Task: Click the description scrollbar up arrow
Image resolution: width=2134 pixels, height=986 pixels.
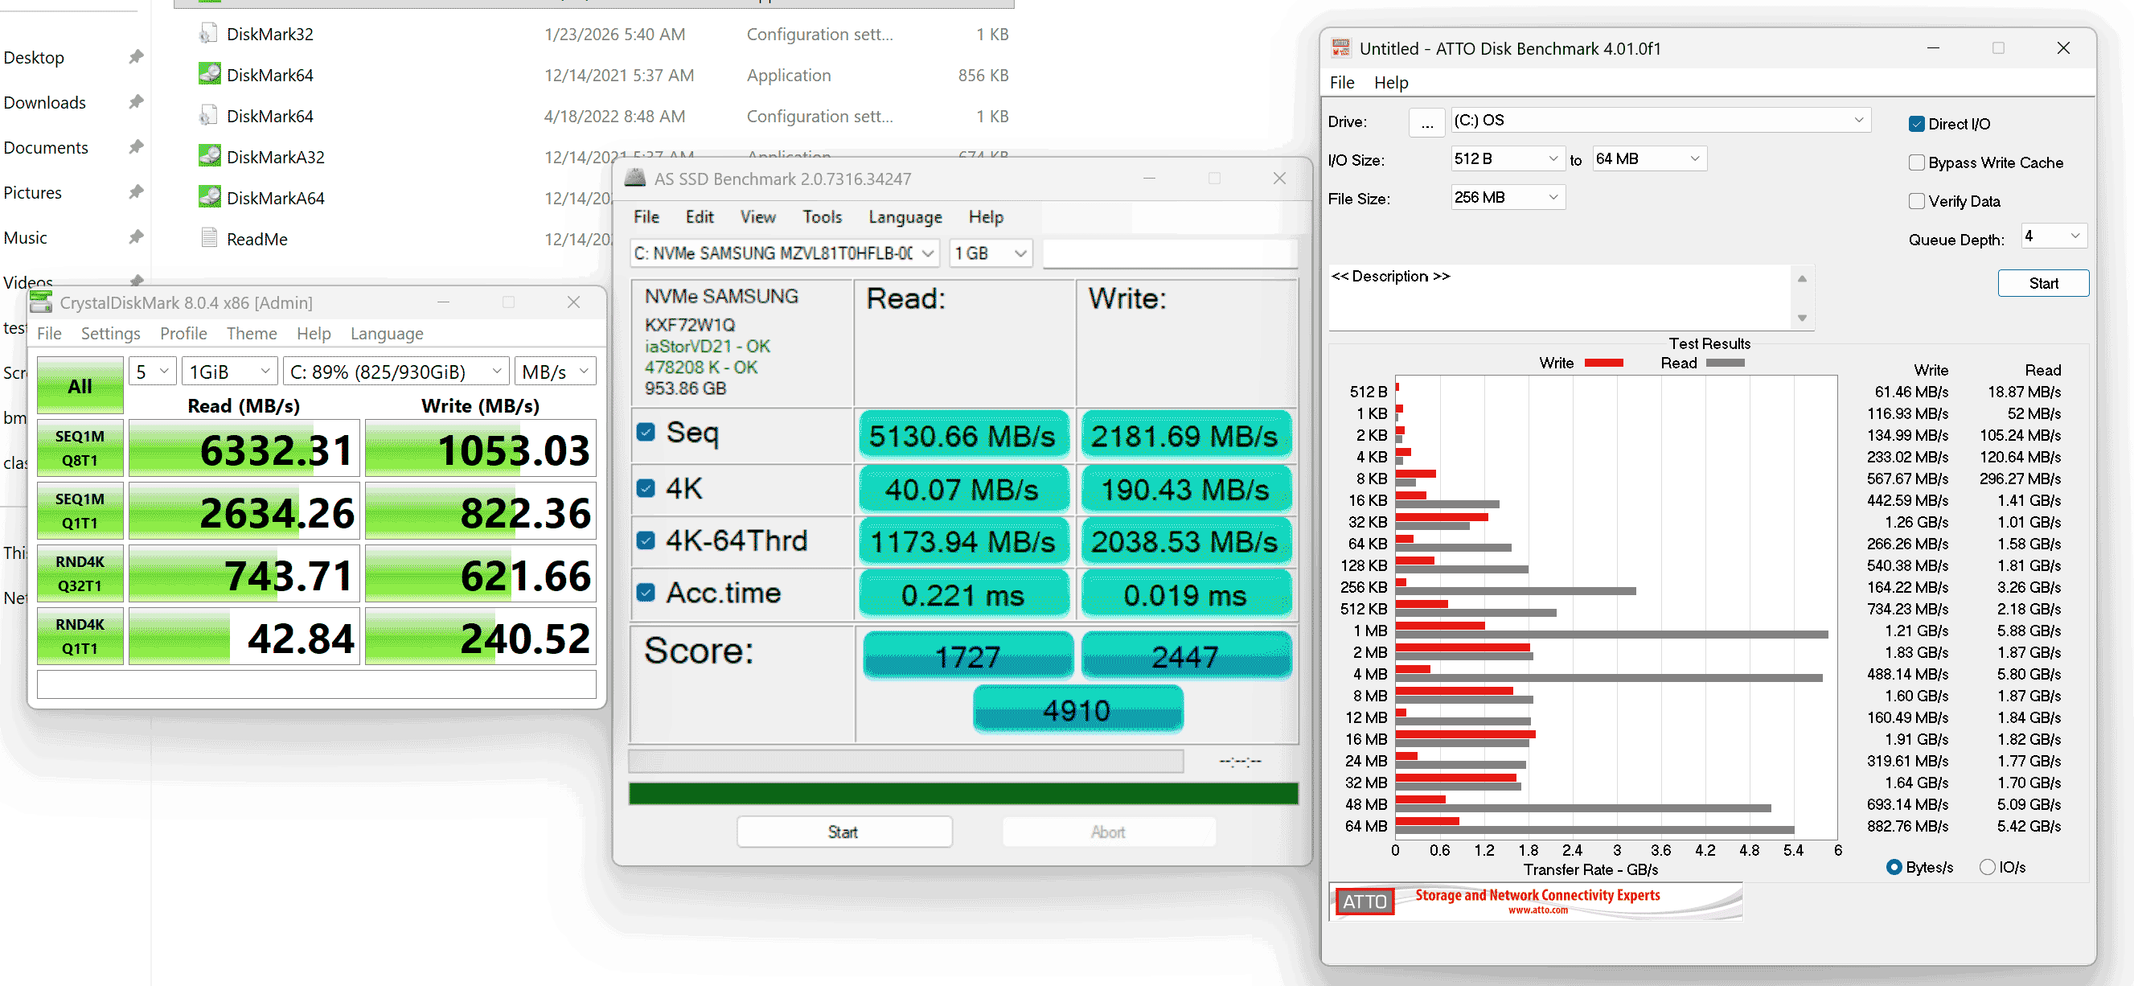Action: coord(1802,278)
